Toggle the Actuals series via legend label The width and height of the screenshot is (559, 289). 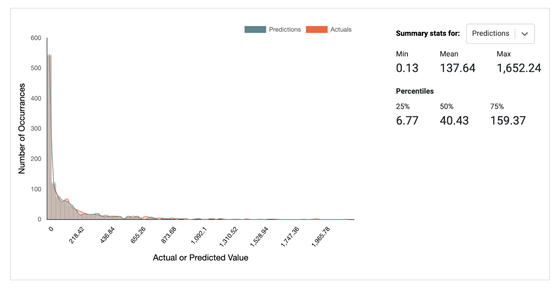341,30
